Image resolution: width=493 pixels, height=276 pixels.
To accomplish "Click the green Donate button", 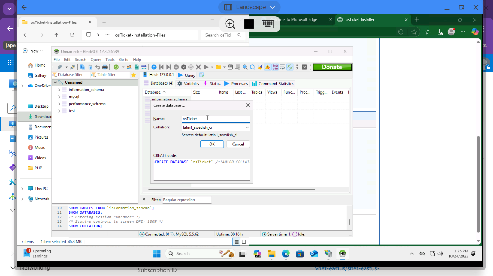I will [332, 67].
